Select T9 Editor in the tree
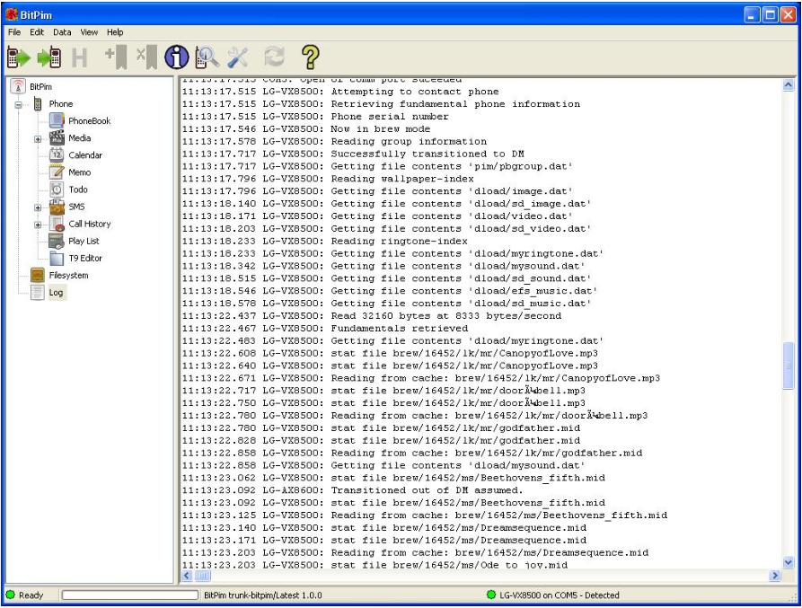This screenshot has height=608, width=802. click(x=85, y=259)
